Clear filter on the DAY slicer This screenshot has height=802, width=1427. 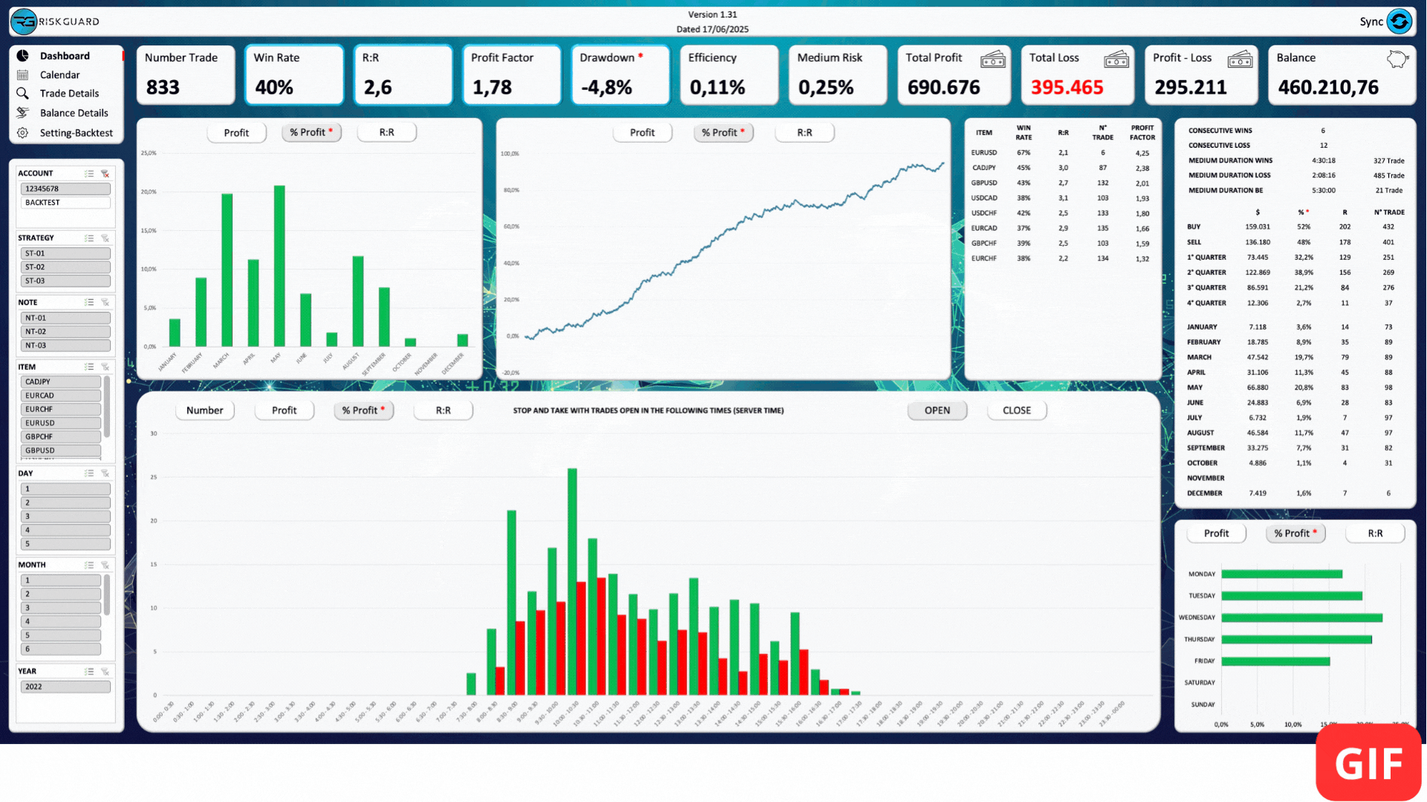pyautogui.click(x=105, y=474)
